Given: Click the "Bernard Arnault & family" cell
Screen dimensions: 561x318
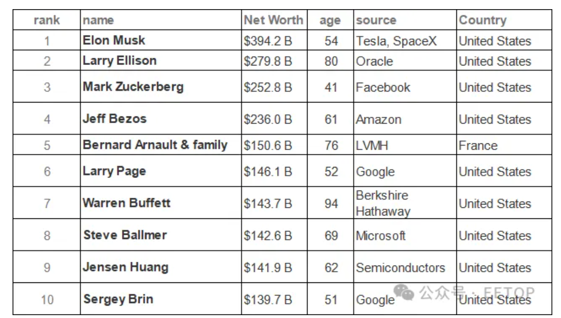Looking at the screenshot, I should [155, 145].
